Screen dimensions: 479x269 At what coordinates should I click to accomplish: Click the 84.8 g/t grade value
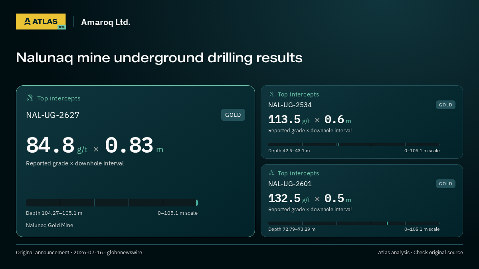pyautogui.click(x=57, y=146)
